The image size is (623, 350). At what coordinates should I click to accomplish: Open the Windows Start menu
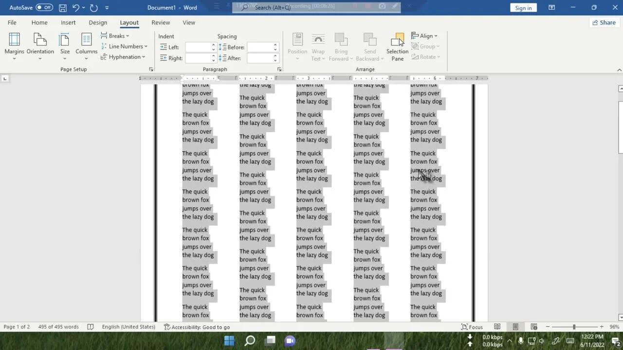point(229,340)
